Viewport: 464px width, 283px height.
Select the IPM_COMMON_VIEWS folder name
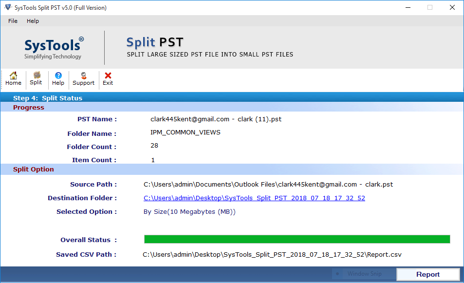(x=185, y=132)
